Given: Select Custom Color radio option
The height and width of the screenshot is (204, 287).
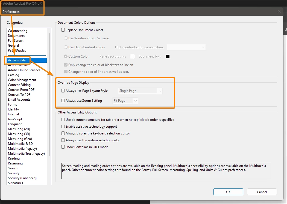Looking at the screenshot, I should [66, 56].
